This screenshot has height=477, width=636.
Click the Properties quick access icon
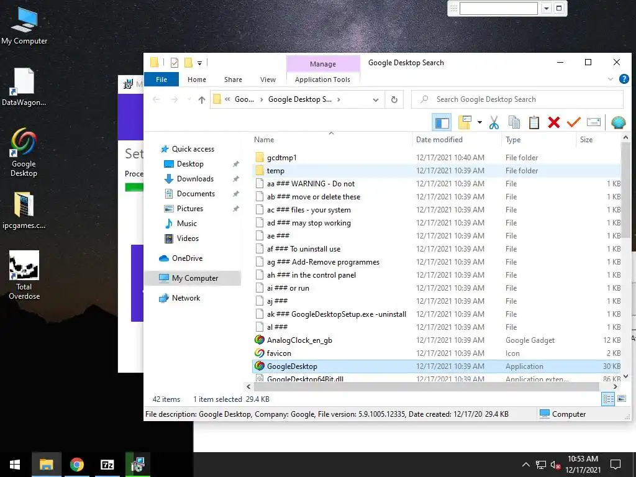click(x=175, y=63)
